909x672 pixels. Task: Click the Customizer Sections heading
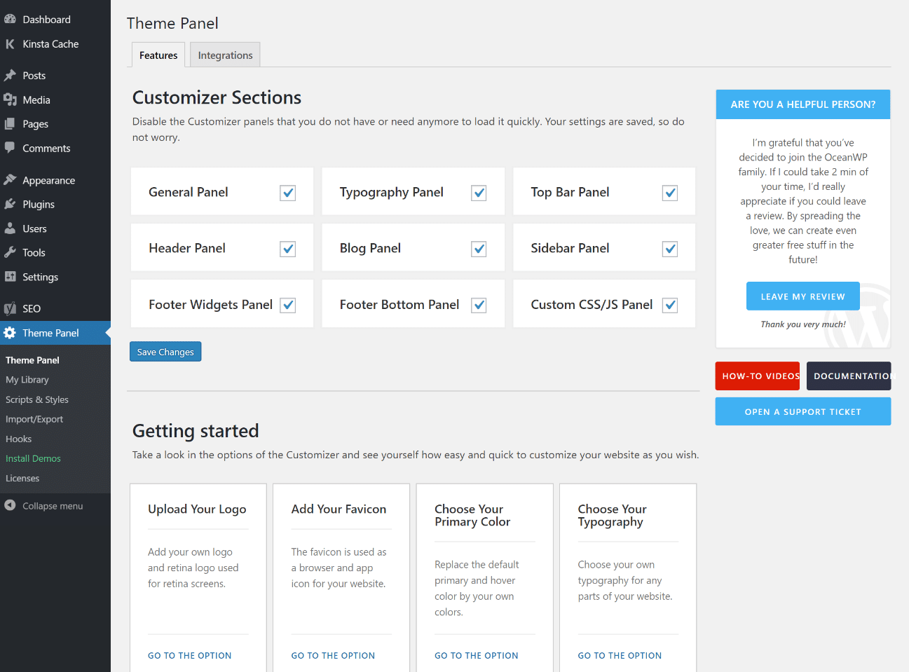(x=217, y=97)
